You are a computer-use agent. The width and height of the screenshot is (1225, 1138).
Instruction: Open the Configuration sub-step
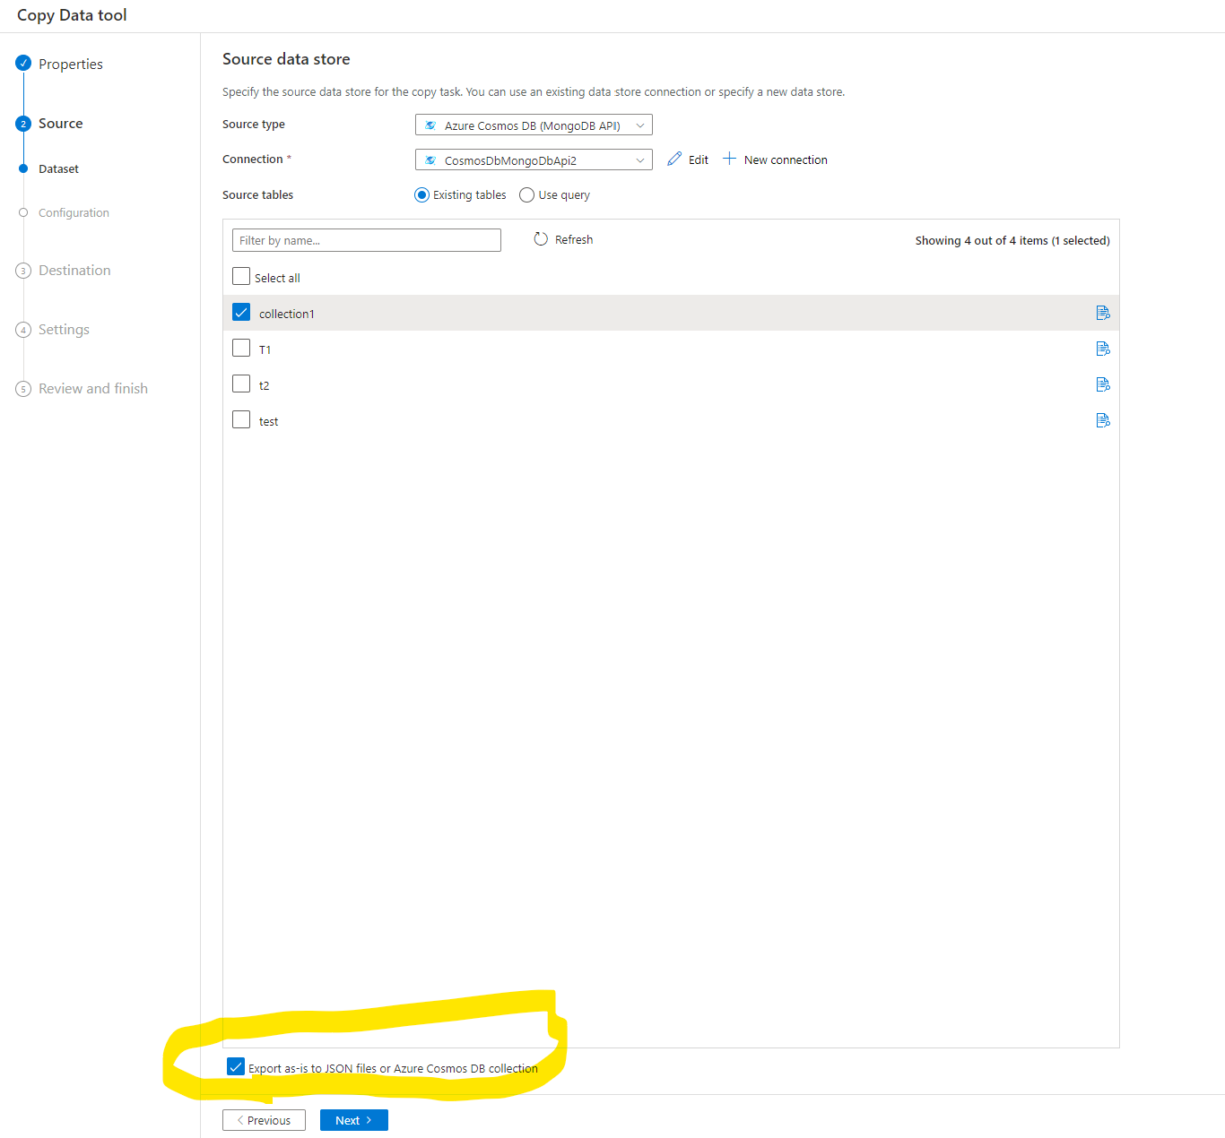(74, 212)
